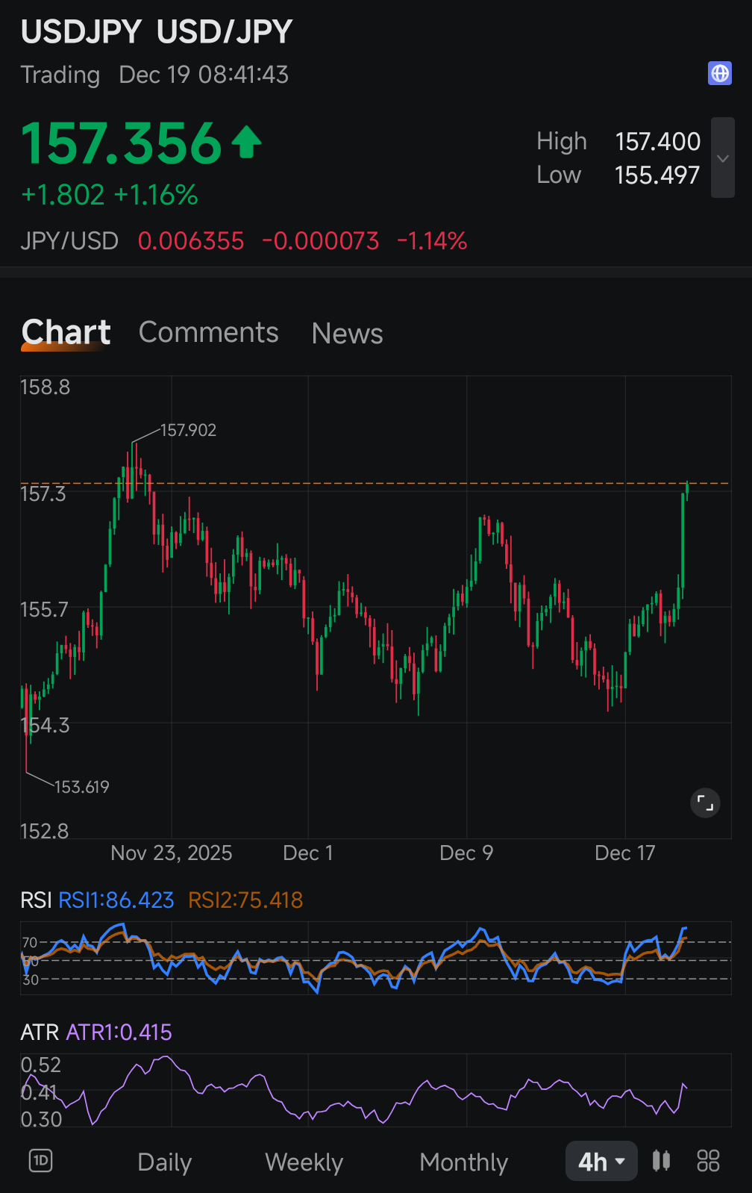Tap the USDJPY USD/JPY title
Screen dimensions: 752x1193
pyautogui.click(x=157, y=32)
